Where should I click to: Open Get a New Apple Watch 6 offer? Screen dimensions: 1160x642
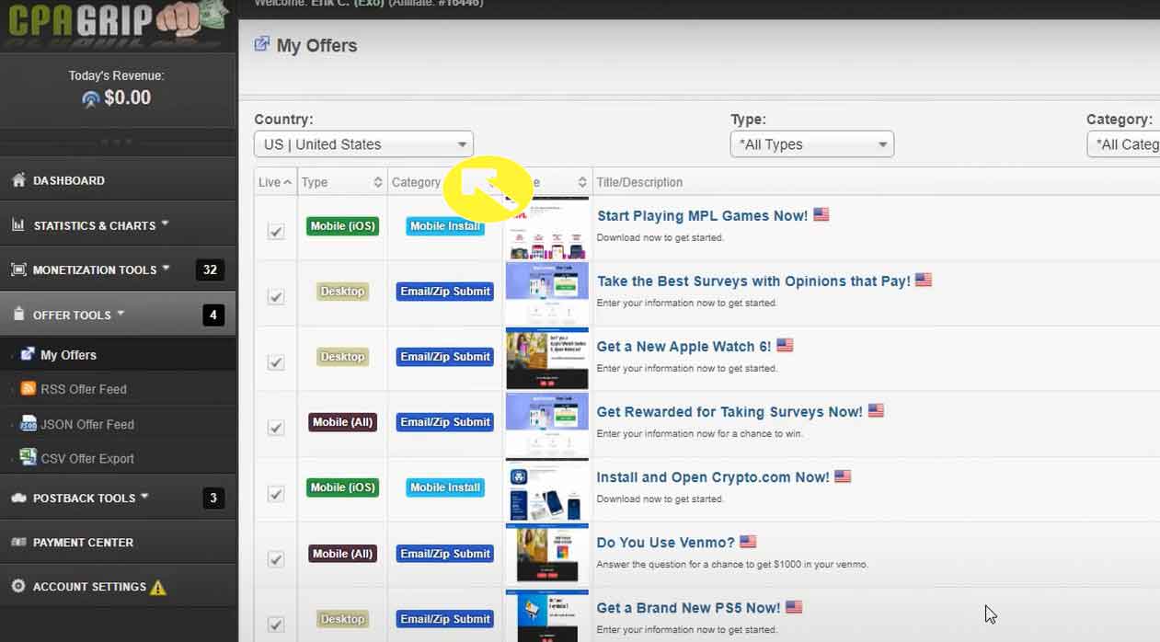pos(683,346)
